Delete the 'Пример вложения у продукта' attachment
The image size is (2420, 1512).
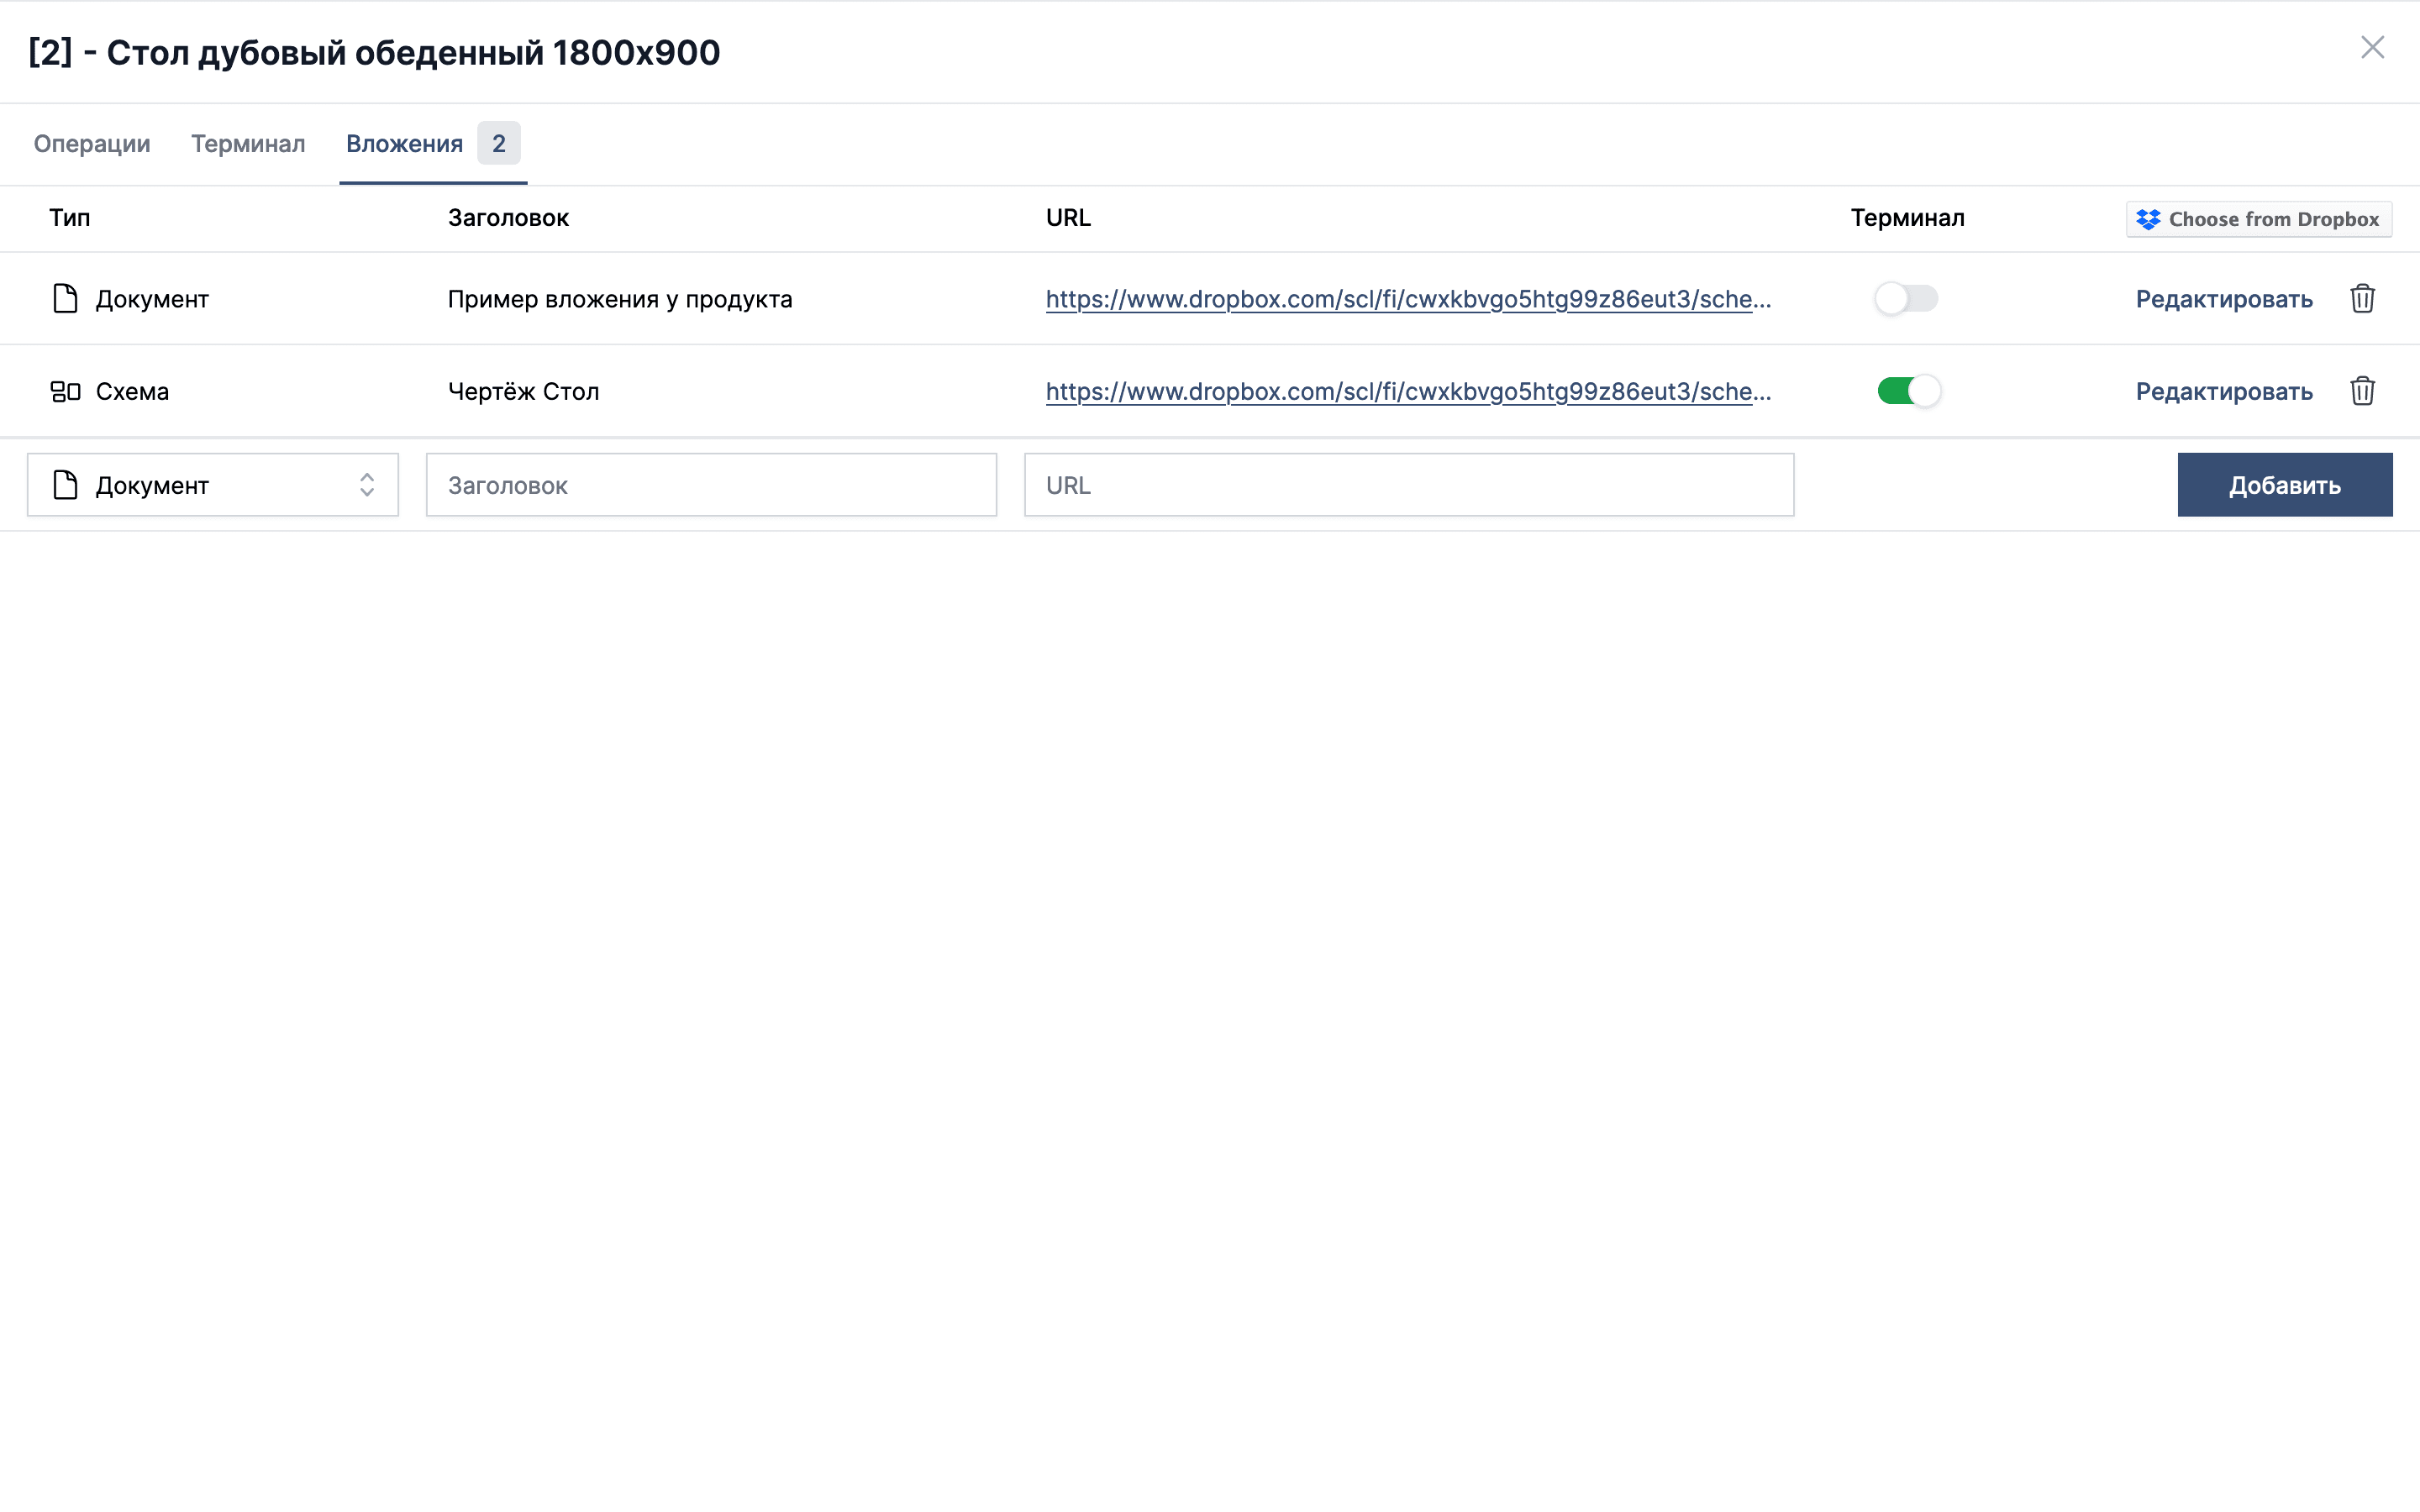pos(2362,299)
